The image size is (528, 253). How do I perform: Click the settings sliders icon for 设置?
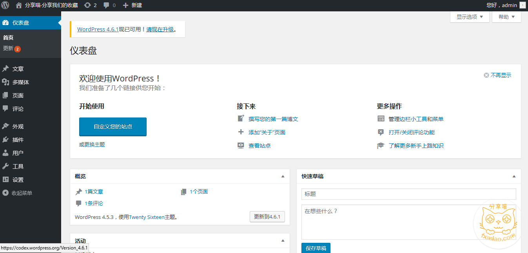click(x=5, y=180)
